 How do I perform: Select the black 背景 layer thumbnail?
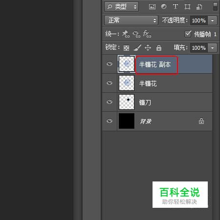tap(127, 121)
